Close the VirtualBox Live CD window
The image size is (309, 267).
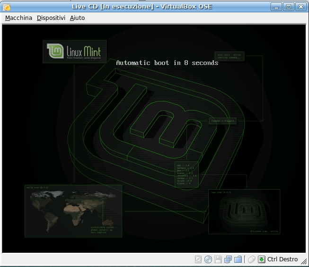click(301, 7)
